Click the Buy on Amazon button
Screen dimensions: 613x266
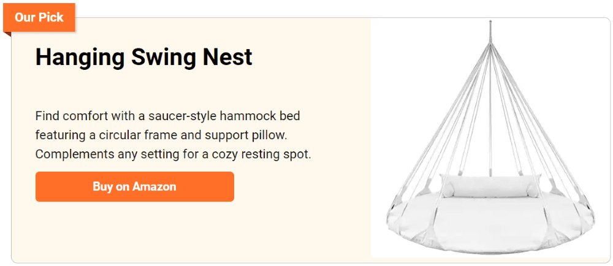point(134,187)
